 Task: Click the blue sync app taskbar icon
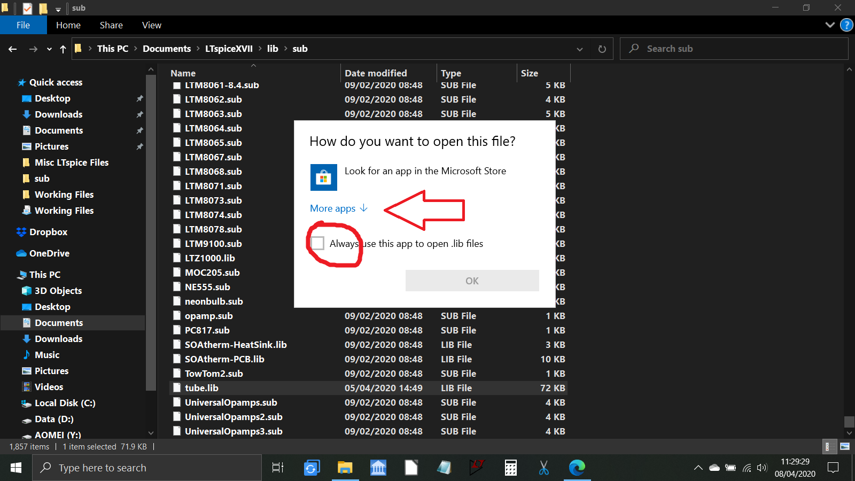(x=312, y=468)
